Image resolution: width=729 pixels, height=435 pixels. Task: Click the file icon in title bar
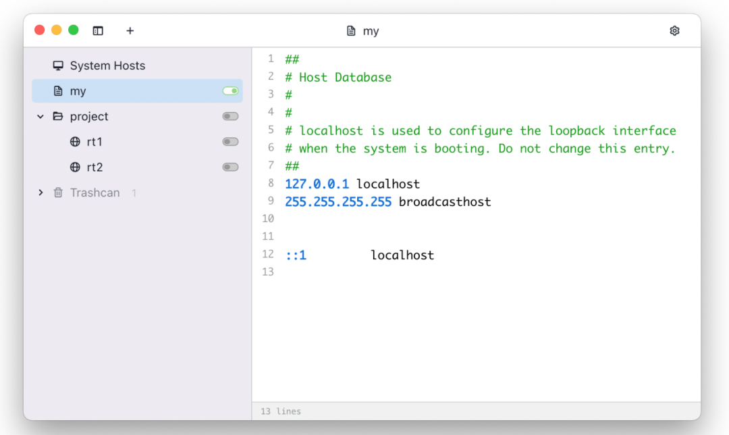pos(351,30)
